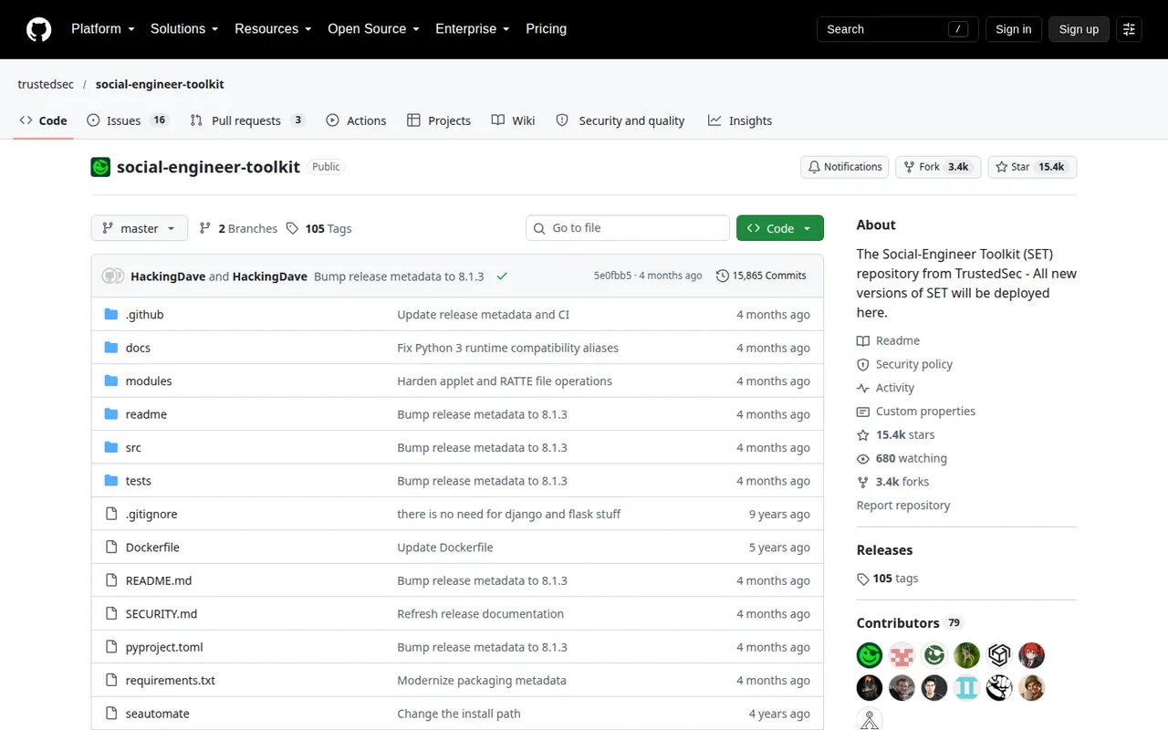The width and height of the screenshot is (1168, 730).
Task: Expand the Open Source menu
Action: pyautogui.click(x=373, y=29)
